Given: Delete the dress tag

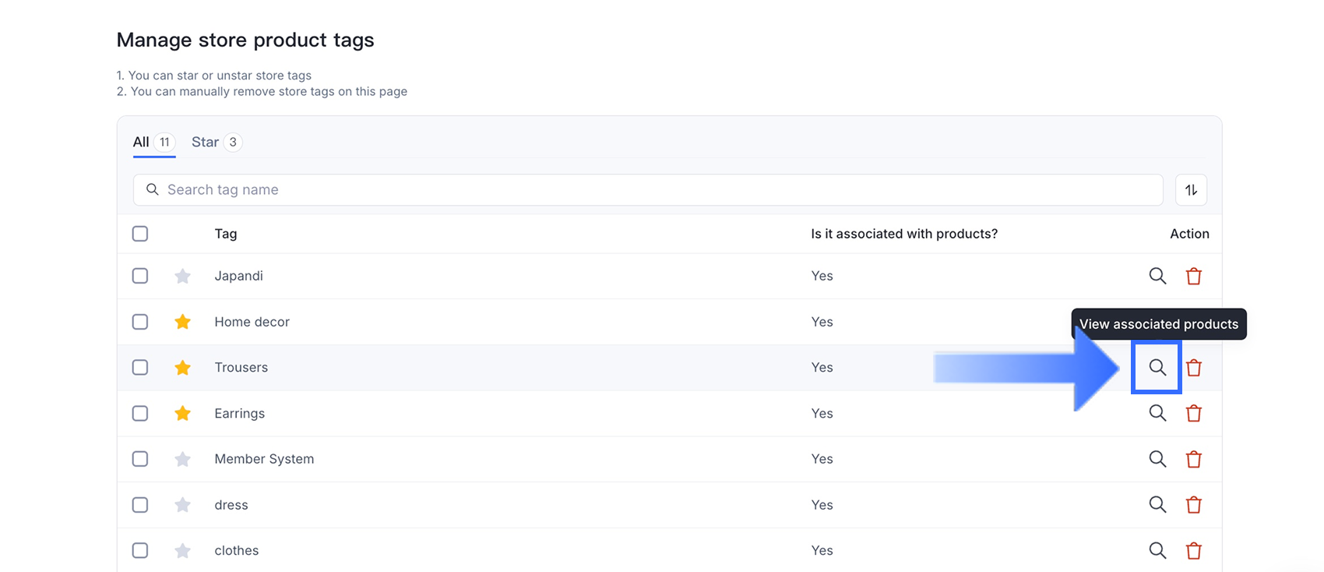Looking at the screenshot, I should tap(1193, 505).
